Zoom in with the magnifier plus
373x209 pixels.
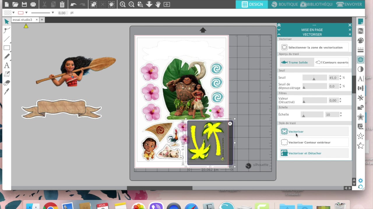pyautogui.click(x=123, y=4)
